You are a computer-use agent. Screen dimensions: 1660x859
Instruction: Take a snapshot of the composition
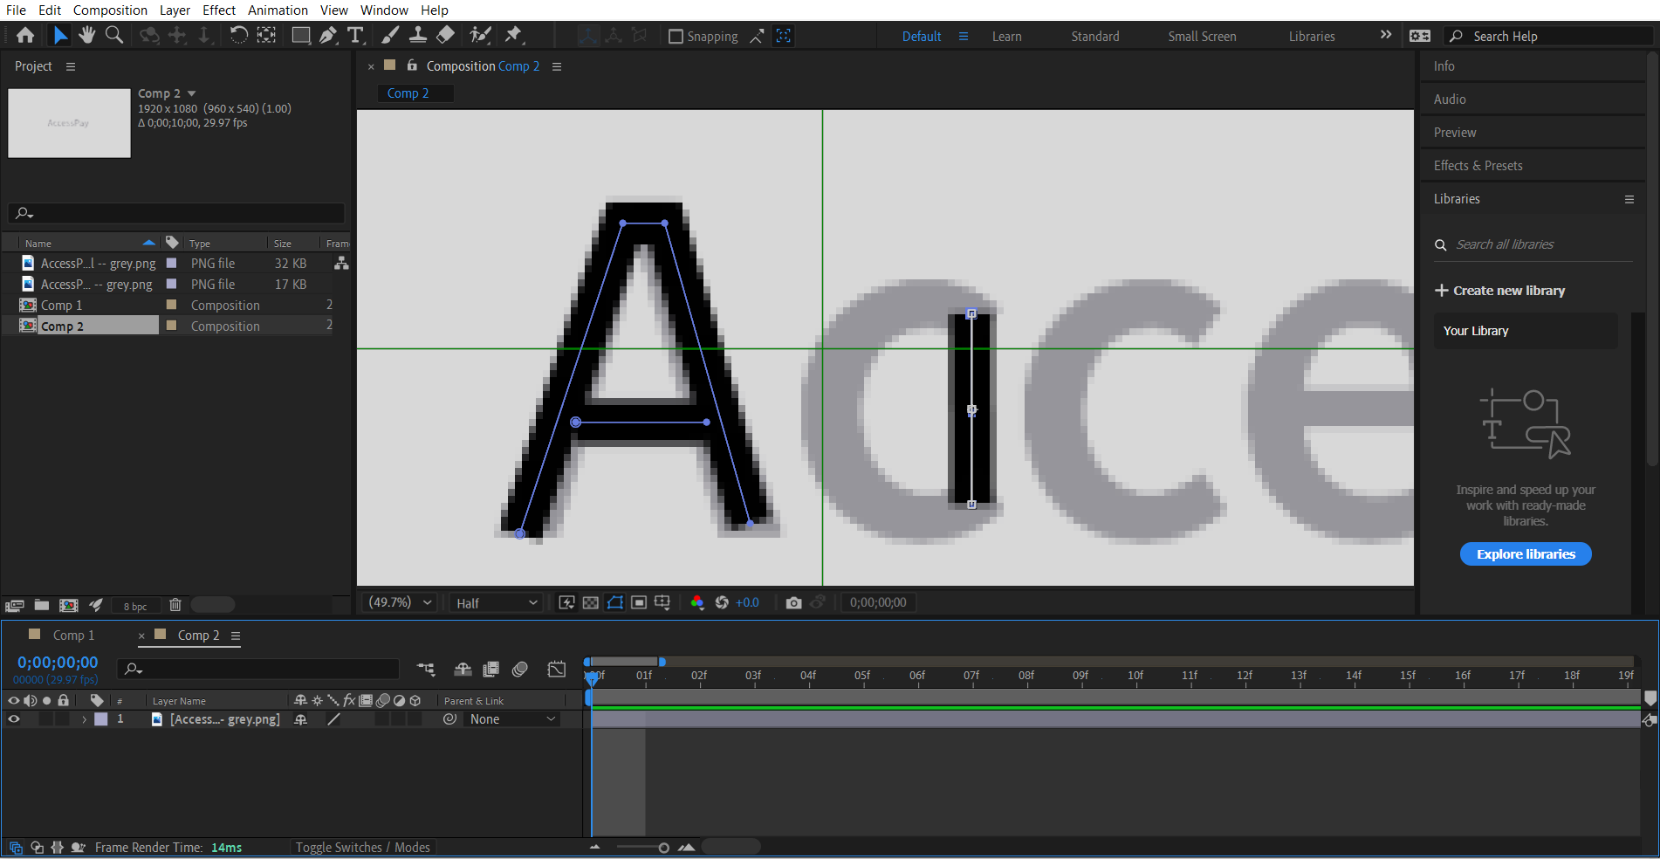794,602
